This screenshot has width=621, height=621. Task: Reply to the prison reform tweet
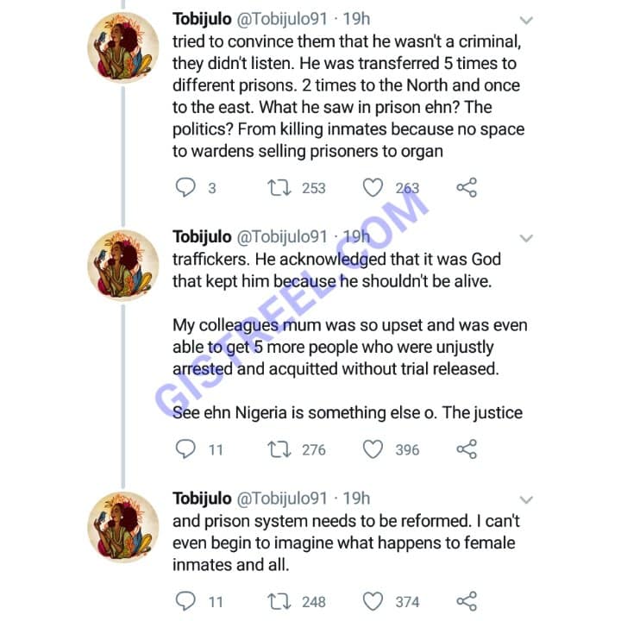pos(185,601)
